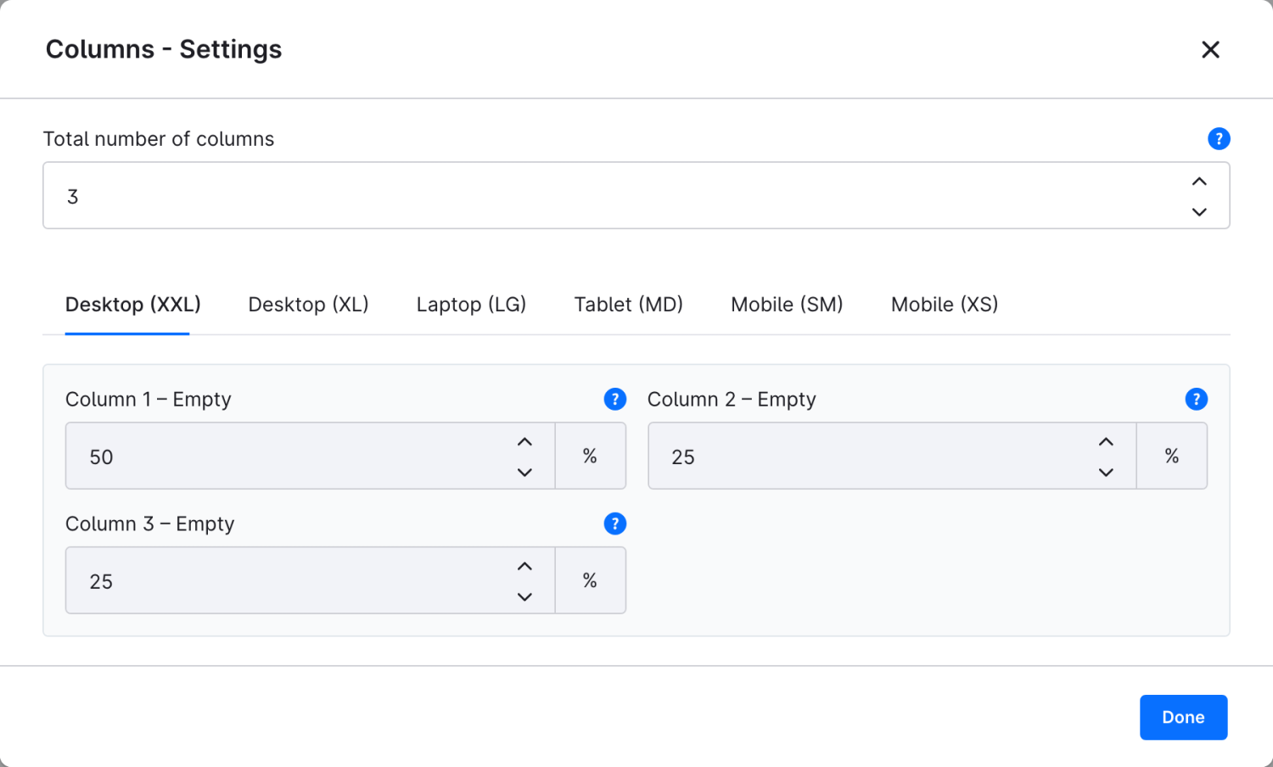Image resolution: width=1273 pixels, height=767 pixels.
Task: Select the Tablet (MD) breakpoint tab
Action: click(x=629, y=305)
